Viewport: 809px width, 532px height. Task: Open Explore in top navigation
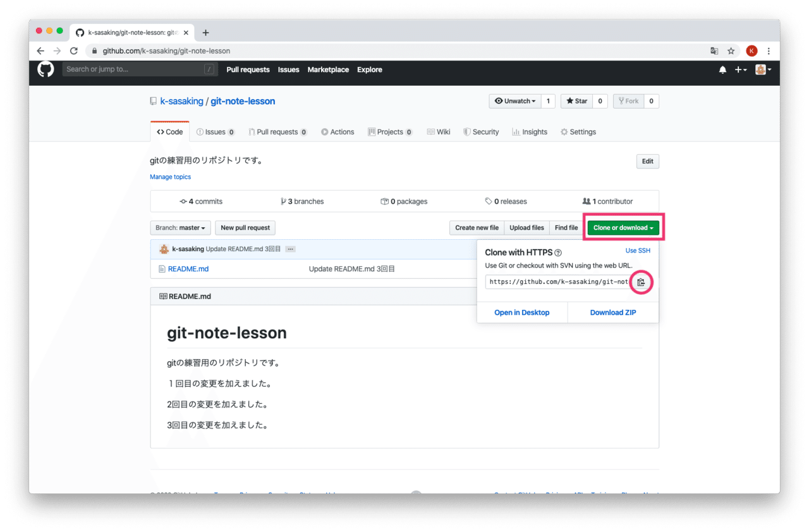[x=370, y=70]
